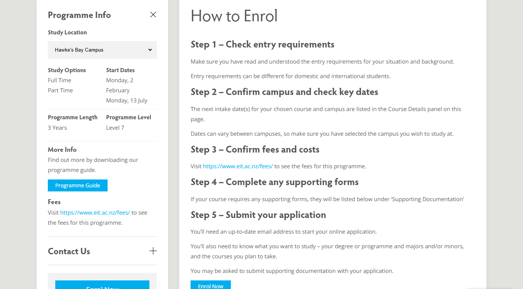Viewport: 523px width, 289px height.
Task: Click the sidebar Enrol Now button
Action: pyautogui.click(x=102, y=286)
